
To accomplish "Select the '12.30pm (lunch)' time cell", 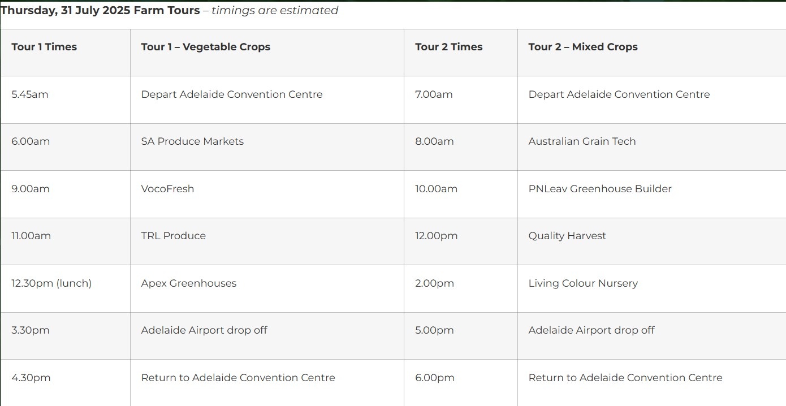I will pyautogui.click(x=51, y=283).
